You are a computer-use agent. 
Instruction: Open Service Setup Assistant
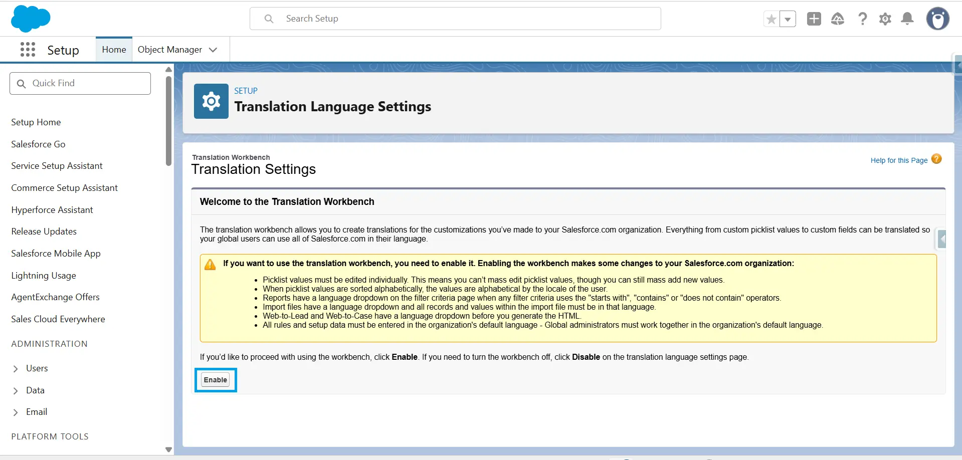coord(57,166)
